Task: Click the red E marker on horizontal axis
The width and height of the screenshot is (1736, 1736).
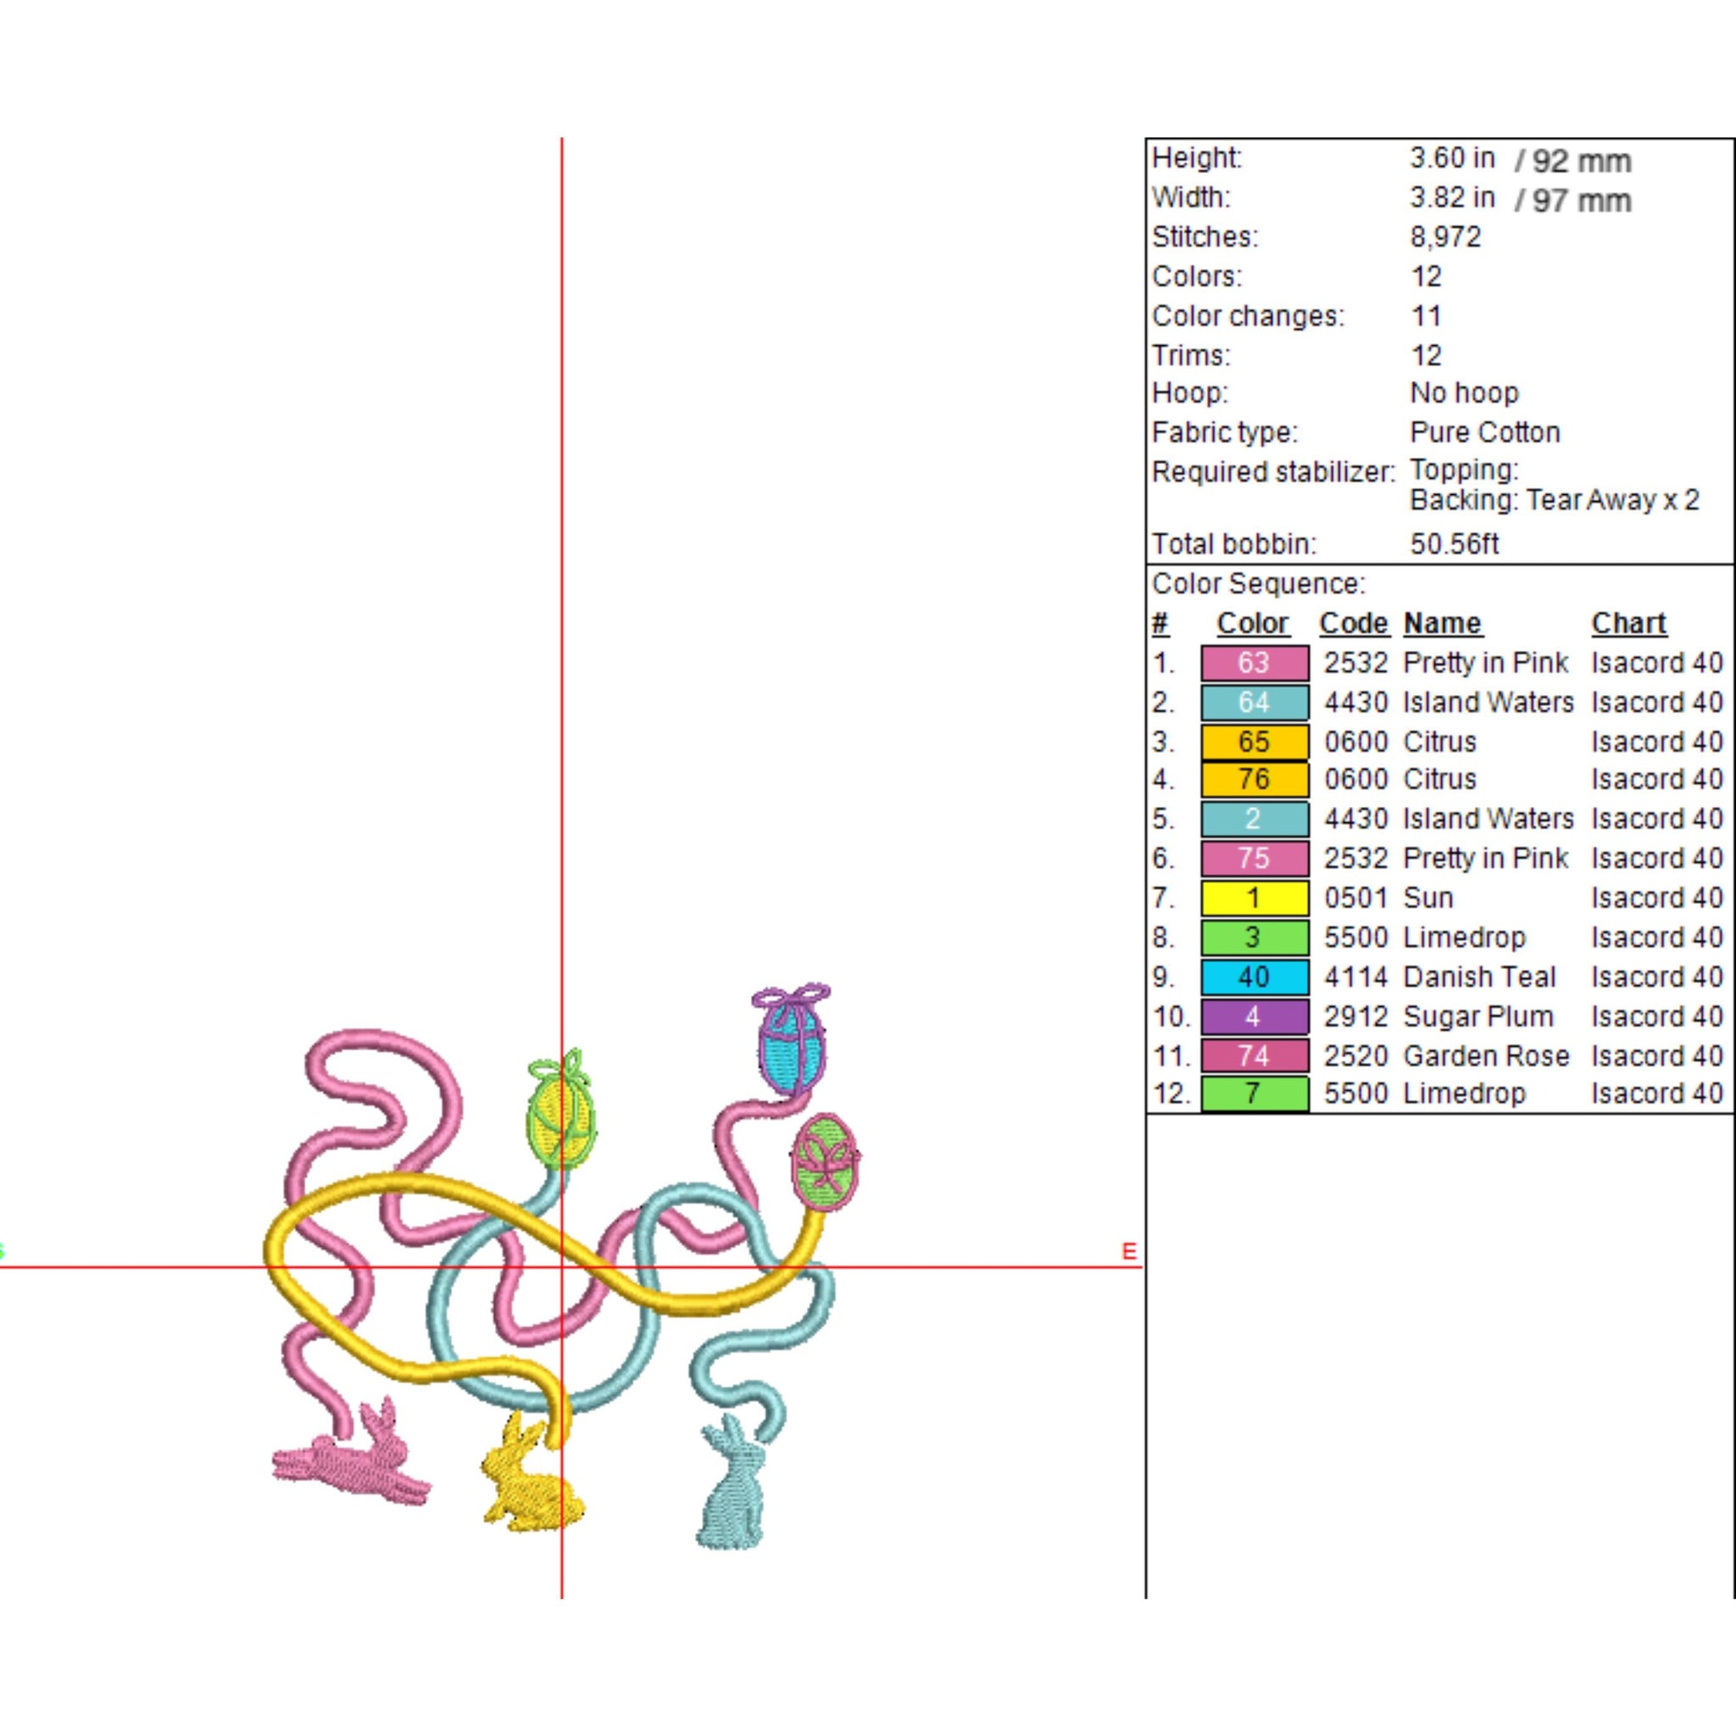Action: (1128, 1251)
